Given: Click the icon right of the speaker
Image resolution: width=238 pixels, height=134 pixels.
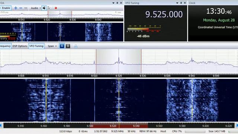Looking at the screenshot, I should 49,8.
